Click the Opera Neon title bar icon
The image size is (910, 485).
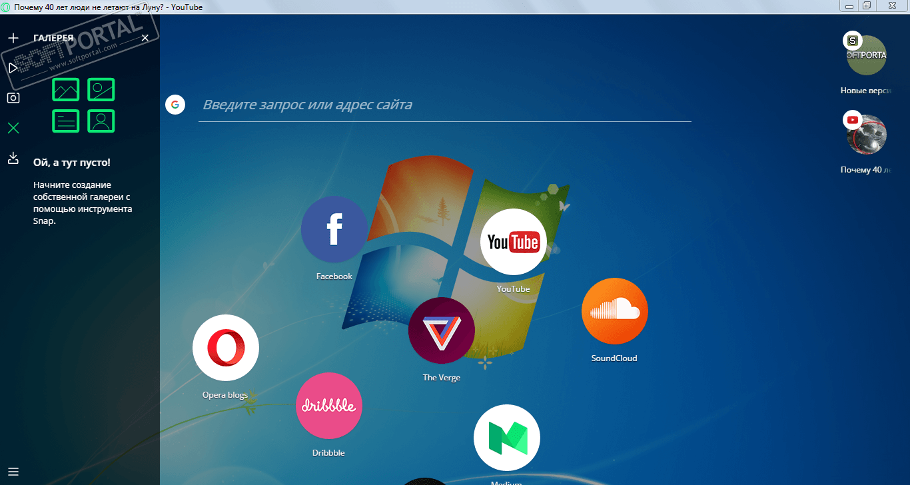point(7,7)
